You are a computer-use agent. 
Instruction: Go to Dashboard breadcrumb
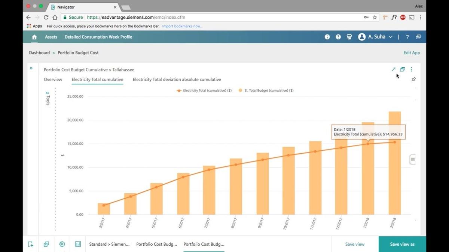click(39, 53)
